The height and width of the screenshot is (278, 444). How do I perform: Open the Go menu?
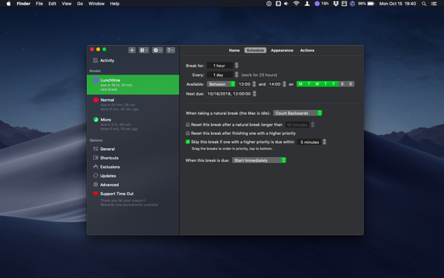[x=80, y=3]
